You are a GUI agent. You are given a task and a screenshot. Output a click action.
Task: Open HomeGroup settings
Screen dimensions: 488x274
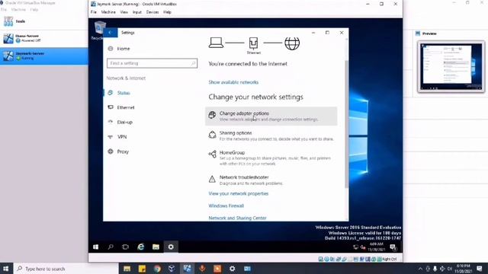(x=271, y=158)
